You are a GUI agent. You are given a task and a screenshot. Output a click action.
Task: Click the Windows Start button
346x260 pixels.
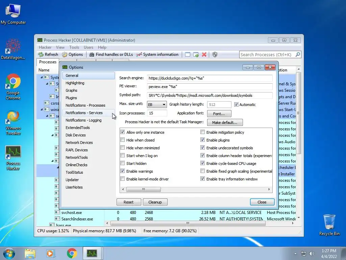click(x=9, y=253)
